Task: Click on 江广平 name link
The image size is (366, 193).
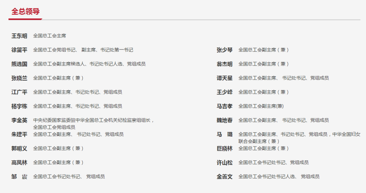Action: (x=19, y=92)
